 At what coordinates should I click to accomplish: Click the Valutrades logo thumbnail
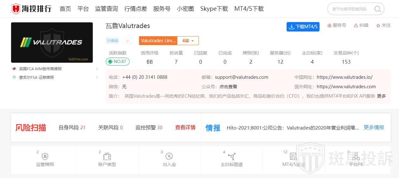pyautogui.click(x=52, y=43)
